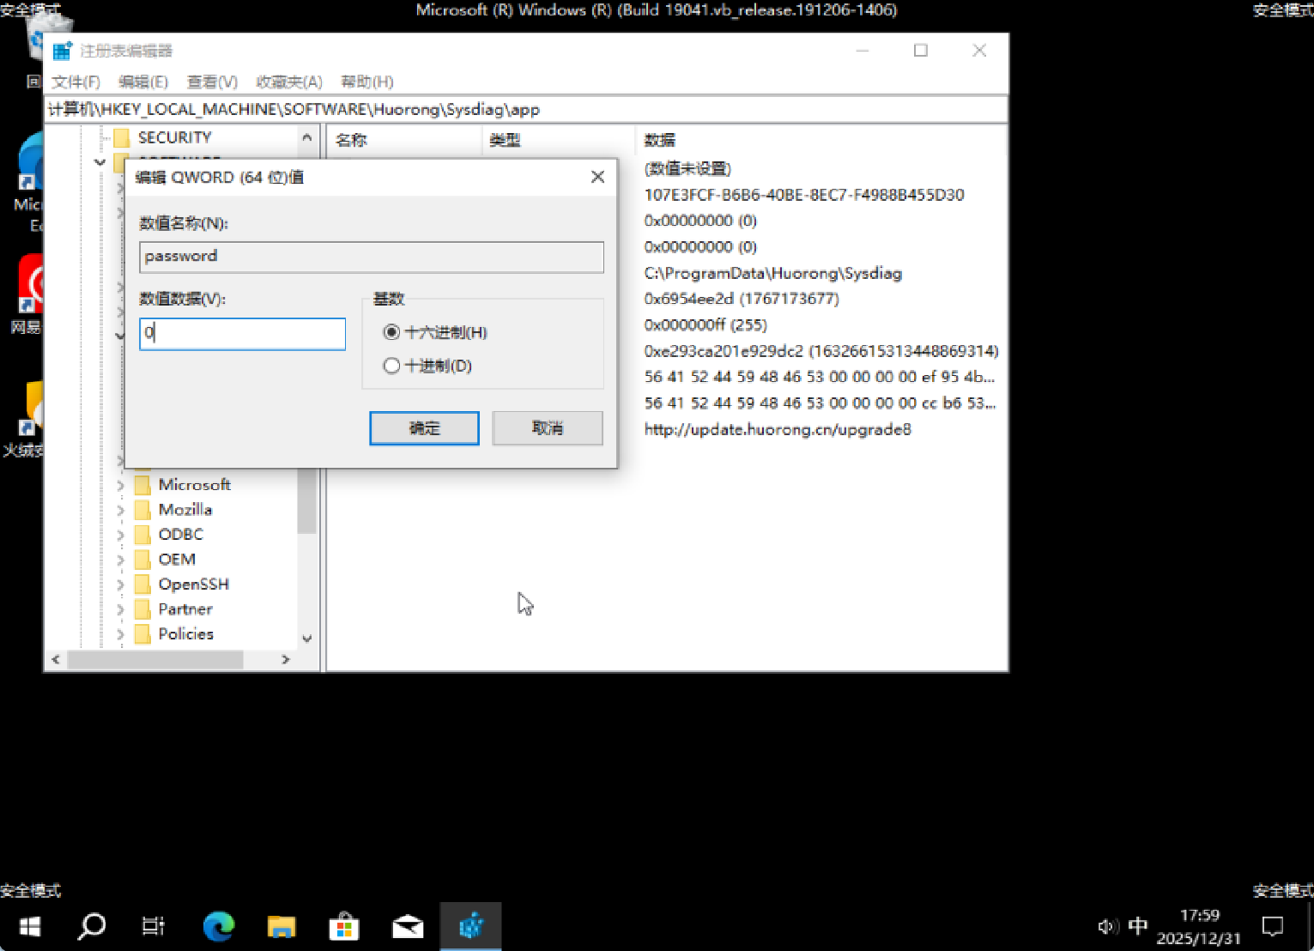Image resolution: width=1314 pixels, height=951 pixels.
Task: Click the Registry Editor taskbar icon
Action: click(470, 926)
